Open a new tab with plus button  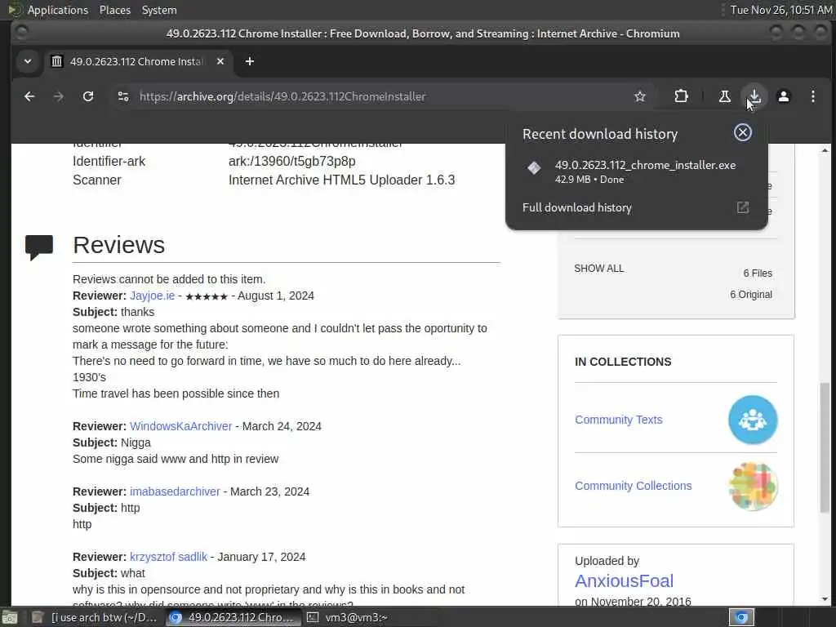pos(250,61)
